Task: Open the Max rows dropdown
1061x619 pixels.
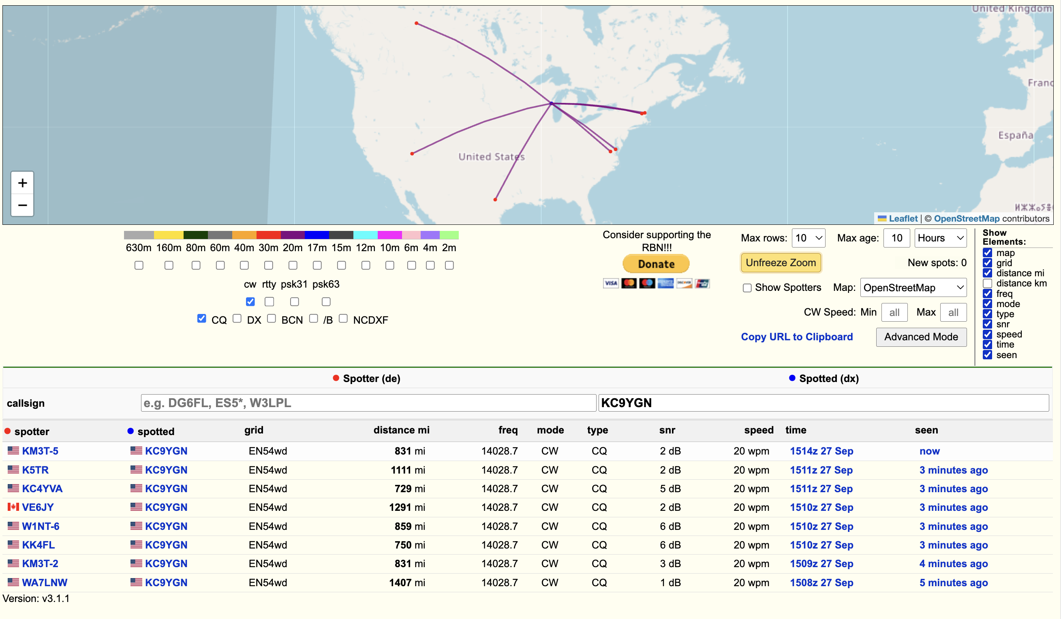Action: coord(809,238)
